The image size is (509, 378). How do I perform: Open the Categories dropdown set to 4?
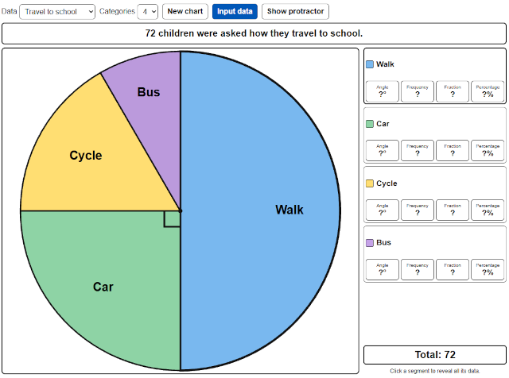click(148, 12)
